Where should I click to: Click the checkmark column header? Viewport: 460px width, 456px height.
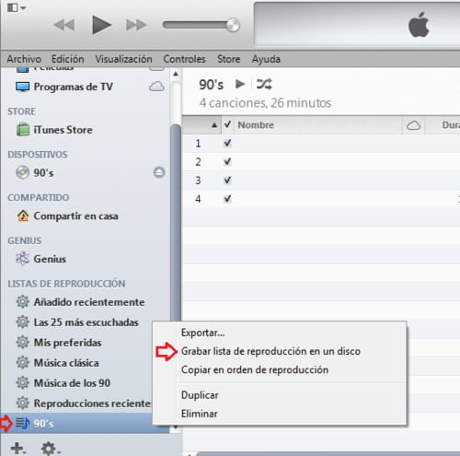click(x=227, y=124)
